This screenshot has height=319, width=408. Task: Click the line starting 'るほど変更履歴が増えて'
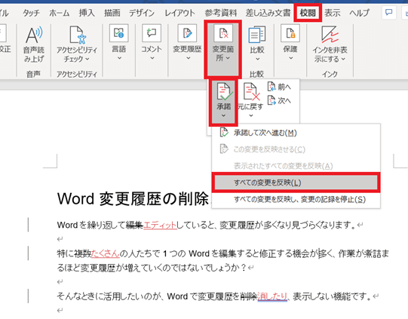point(152,268)
